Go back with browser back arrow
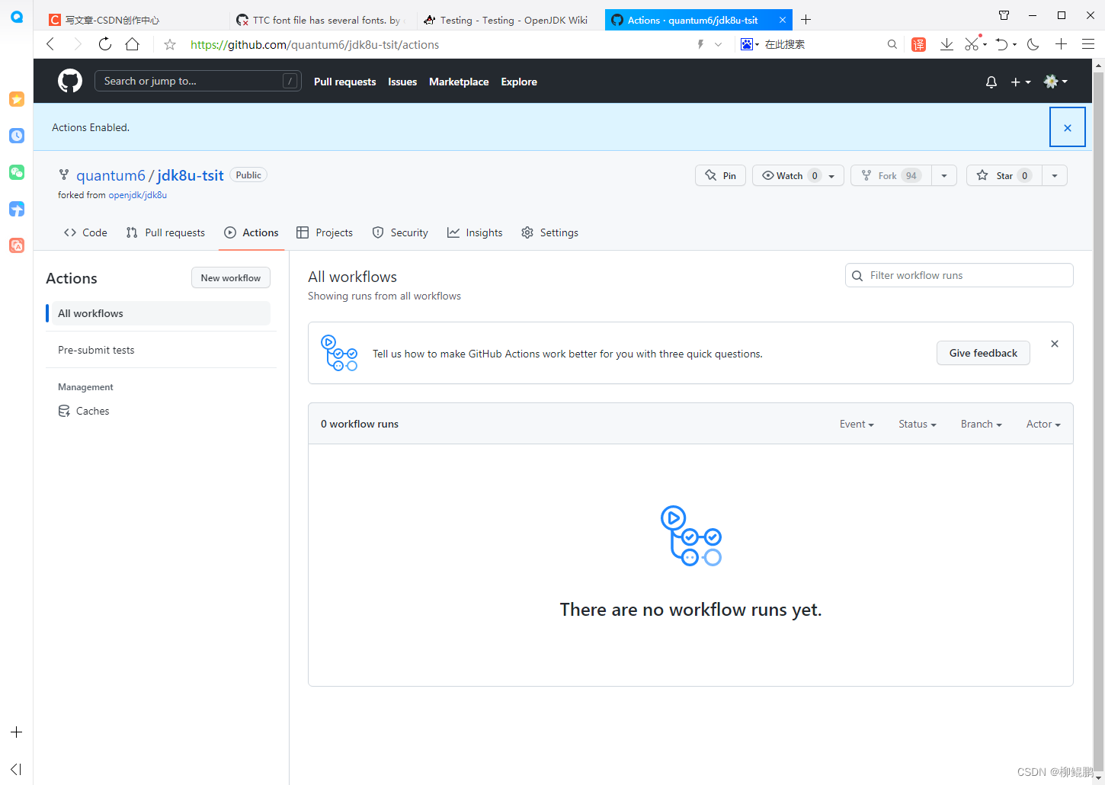Viewport: 1105px width, 785px height. pos(51,44)
